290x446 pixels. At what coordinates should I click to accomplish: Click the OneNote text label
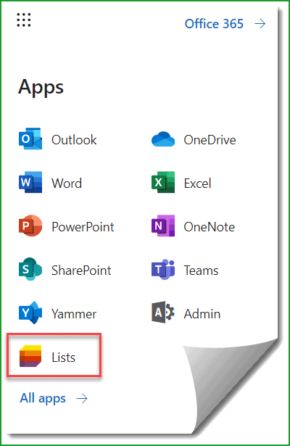pos(210,227)
